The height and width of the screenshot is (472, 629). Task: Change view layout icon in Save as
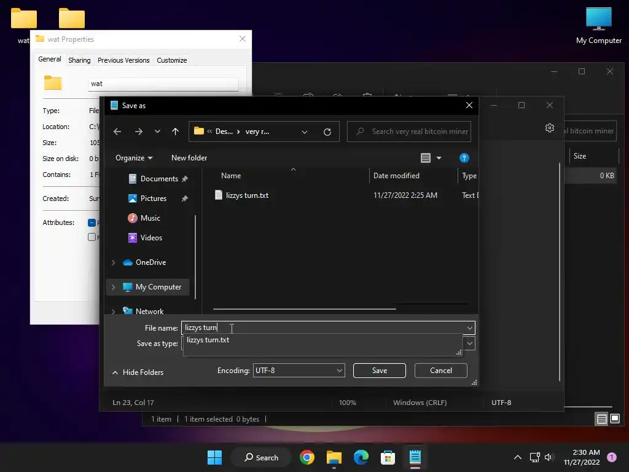425,158
